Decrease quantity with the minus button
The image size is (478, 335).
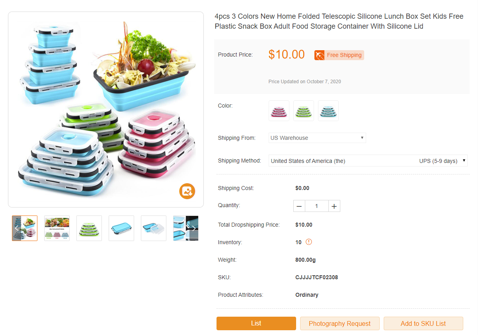coord(299,206)
